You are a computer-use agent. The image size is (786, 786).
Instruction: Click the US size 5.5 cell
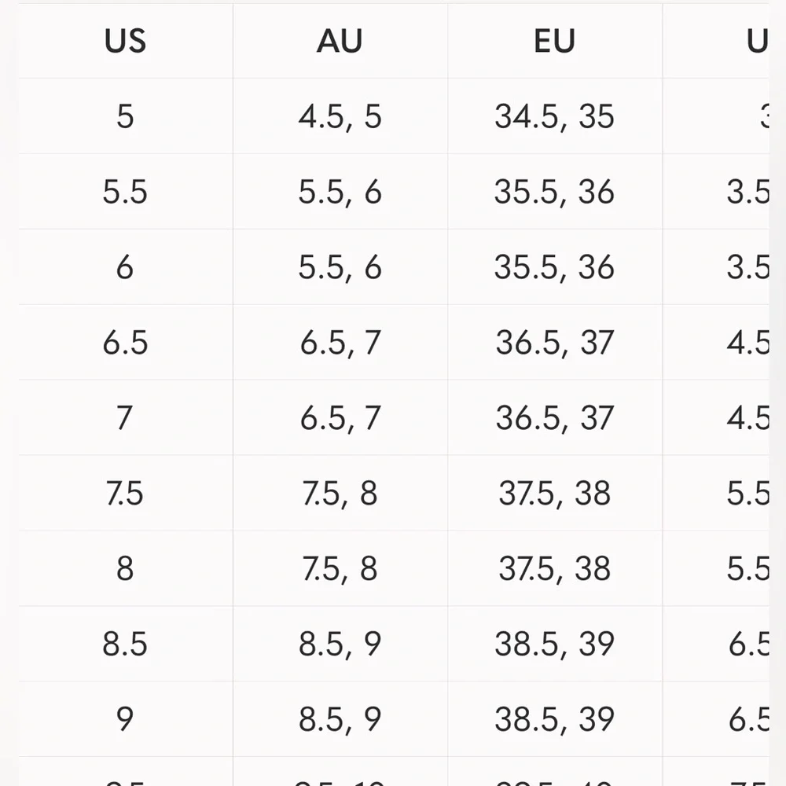[x=125, y=193]
